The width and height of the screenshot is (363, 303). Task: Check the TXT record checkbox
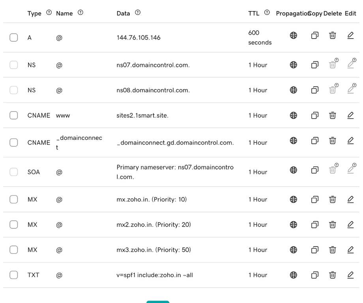click(x=14, y=275)
